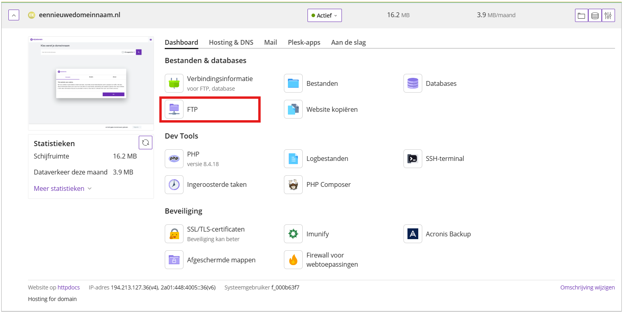Viewport: 623px width, 313px height.
Task: Click the httpdocs link
Action: 68,287
